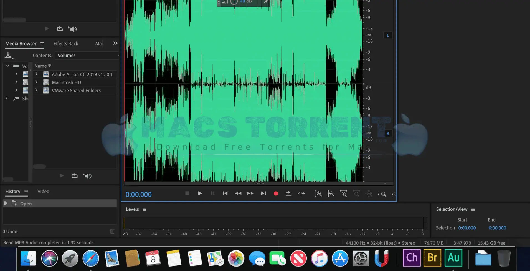Toggle Skip Selection in the transport bar

301,193
